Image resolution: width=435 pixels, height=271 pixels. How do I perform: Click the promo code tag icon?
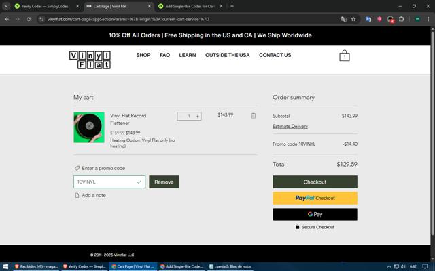coord(77,168)
